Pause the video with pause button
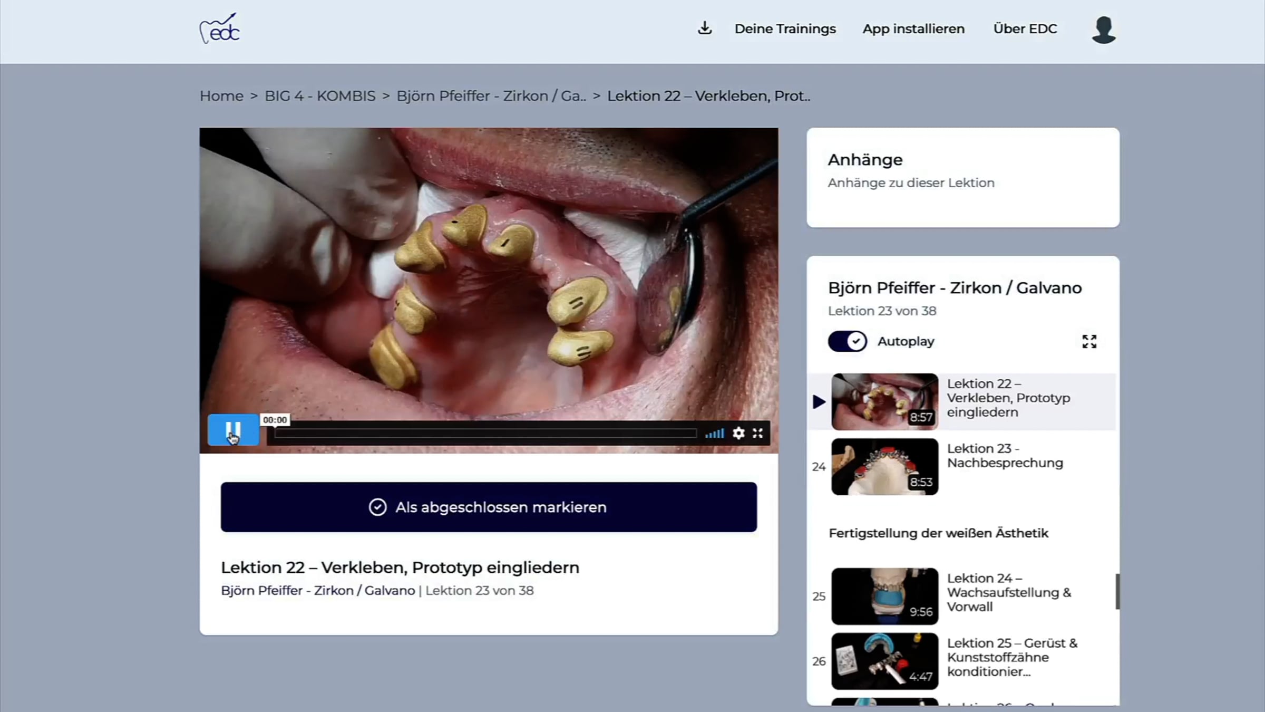 click(233, 430)
